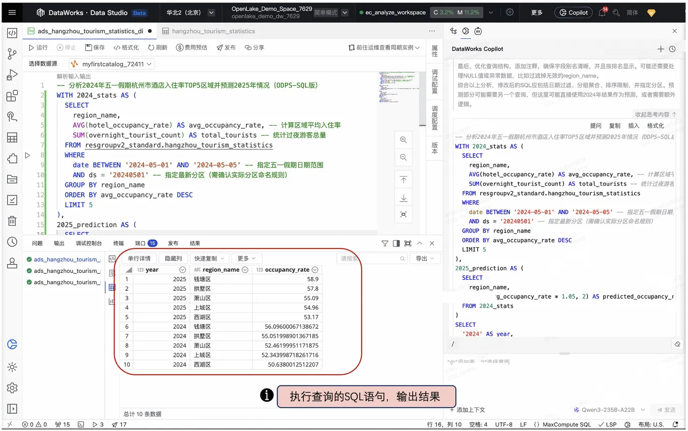Start a new Copilot chat with the plus icon
The image size is (688, 431).
coord(661,49)
